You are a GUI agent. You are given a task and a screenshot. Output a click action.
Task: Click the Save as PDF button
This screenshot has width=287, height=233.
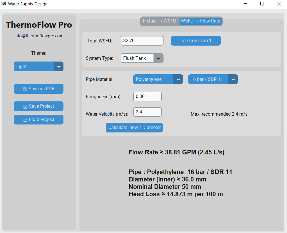click(x=39, y=89)
